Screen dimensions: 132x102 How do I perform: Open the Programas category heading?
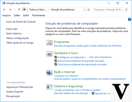62,42
